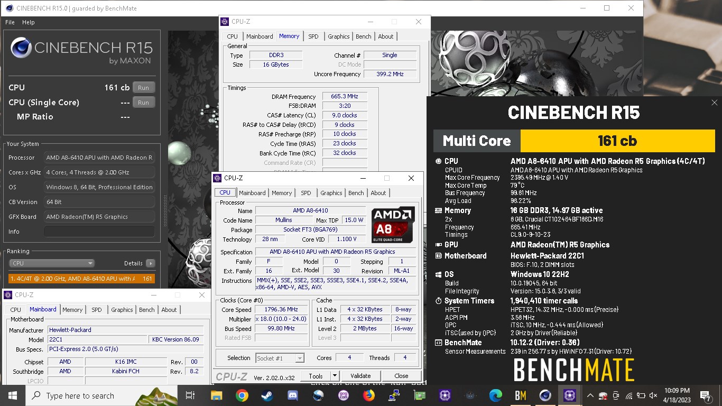Open About tab in the CPU-Z CPU window
Screen dimensions: 722x406
click(378, 193)
